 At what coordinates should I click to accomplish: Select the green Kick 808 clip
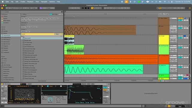click(103, 69)
